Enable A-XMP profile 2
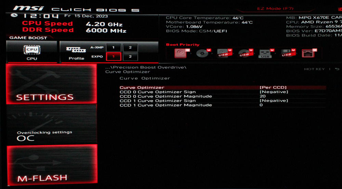The image size is (342, 189). point(130,47)
